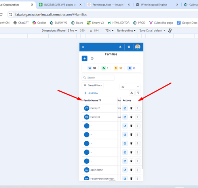This screenshot has height=188, width=198.
Task: Download the families list via export icon
Action: click(131, 93)
